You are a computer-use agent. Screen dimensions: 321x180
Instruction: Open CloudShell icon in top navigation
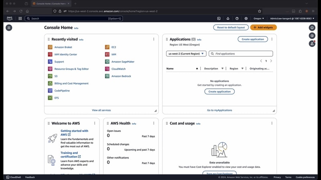point(219,18)
